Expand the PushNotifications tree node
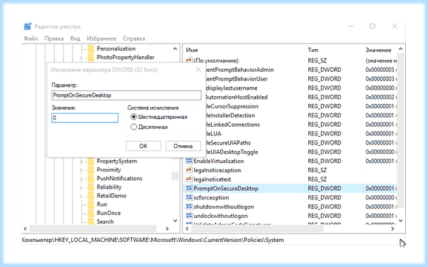 (x=81, y=179)
